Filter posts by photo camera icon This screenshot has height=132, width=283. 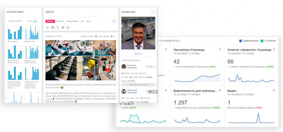pos(53,28)
